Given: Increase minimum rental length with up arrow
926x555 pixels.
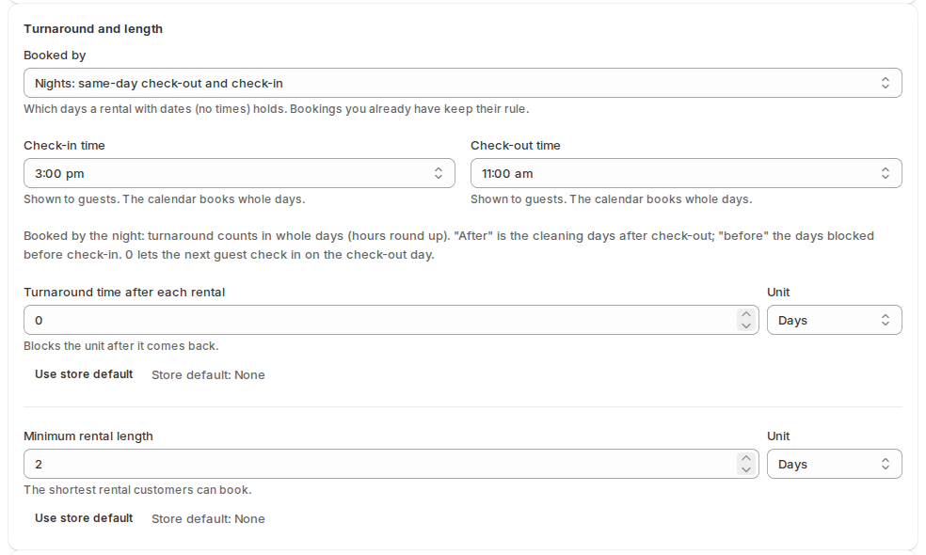Looking at the screenshot, I should click(746, 458).
